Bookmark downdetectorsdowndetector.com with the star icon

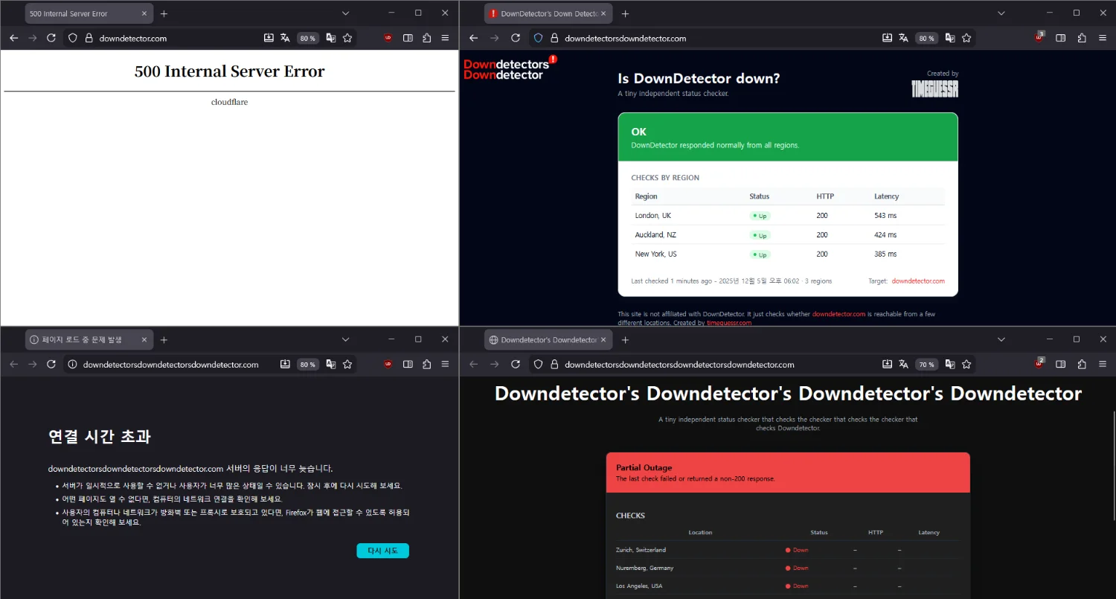click(966, 38)
